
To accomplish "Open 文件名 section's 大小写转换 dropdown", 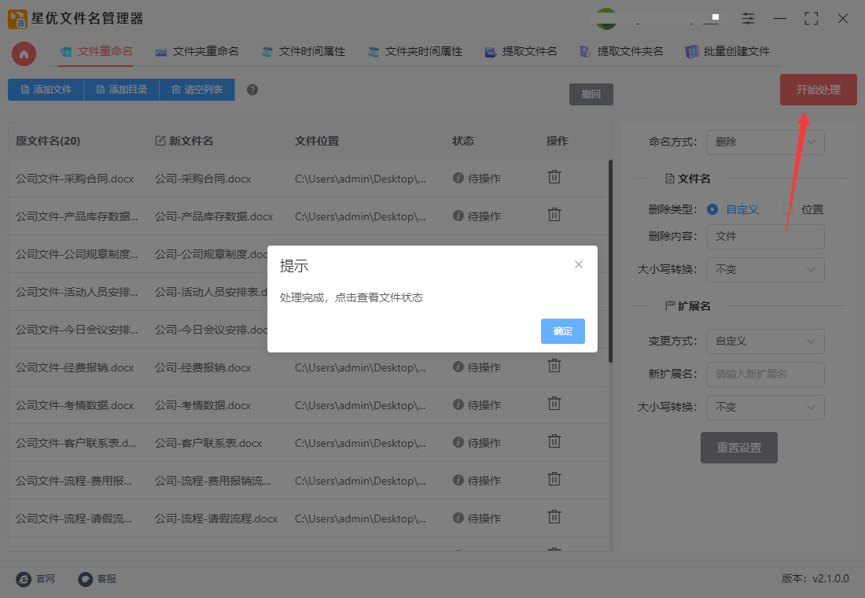I will pyautogui.click(x=766, y=269).
